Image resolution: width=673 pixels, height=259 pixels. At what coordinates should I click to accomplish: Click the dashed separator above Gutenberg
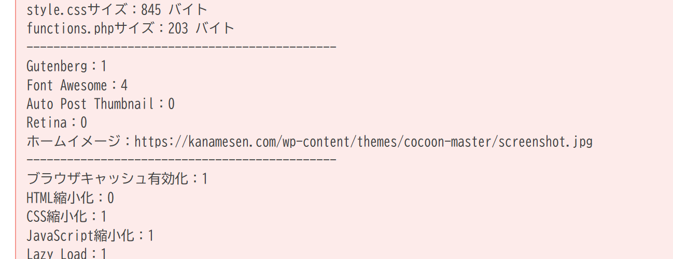pos(181,48)
